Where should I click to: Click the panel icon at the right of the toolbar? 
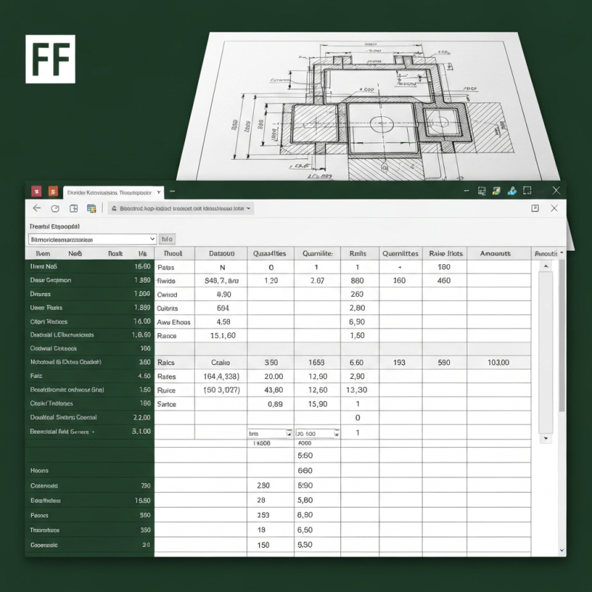[534, 209]
